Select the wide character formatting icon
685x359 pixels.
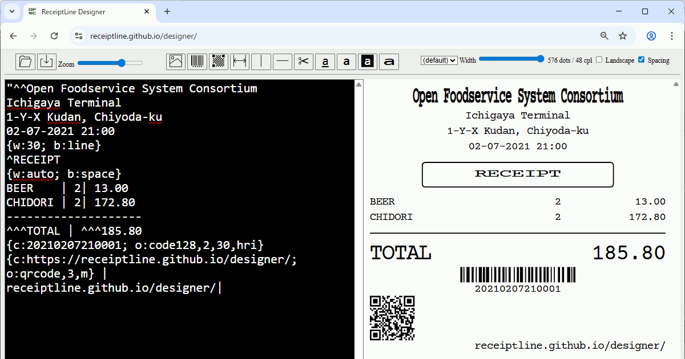(x=389, y=62)
